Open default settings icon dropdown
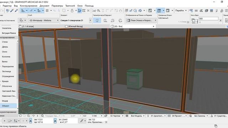This screenshot has height=128, width=228. [22, 21]
